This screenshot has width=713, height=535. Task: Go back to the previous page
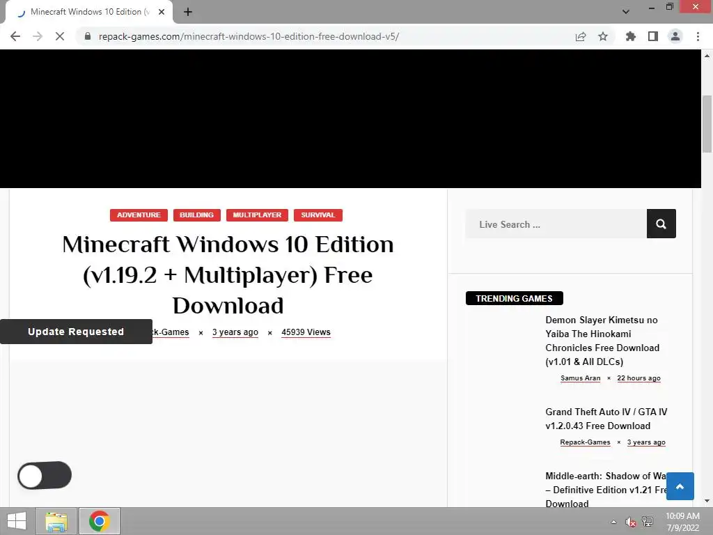click(x=15, y=36)
